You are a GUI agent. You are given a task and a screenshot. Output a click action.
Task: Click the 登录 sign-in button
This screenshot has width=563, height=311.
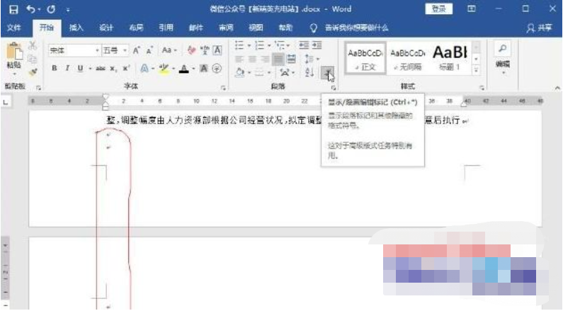point(439,9)
